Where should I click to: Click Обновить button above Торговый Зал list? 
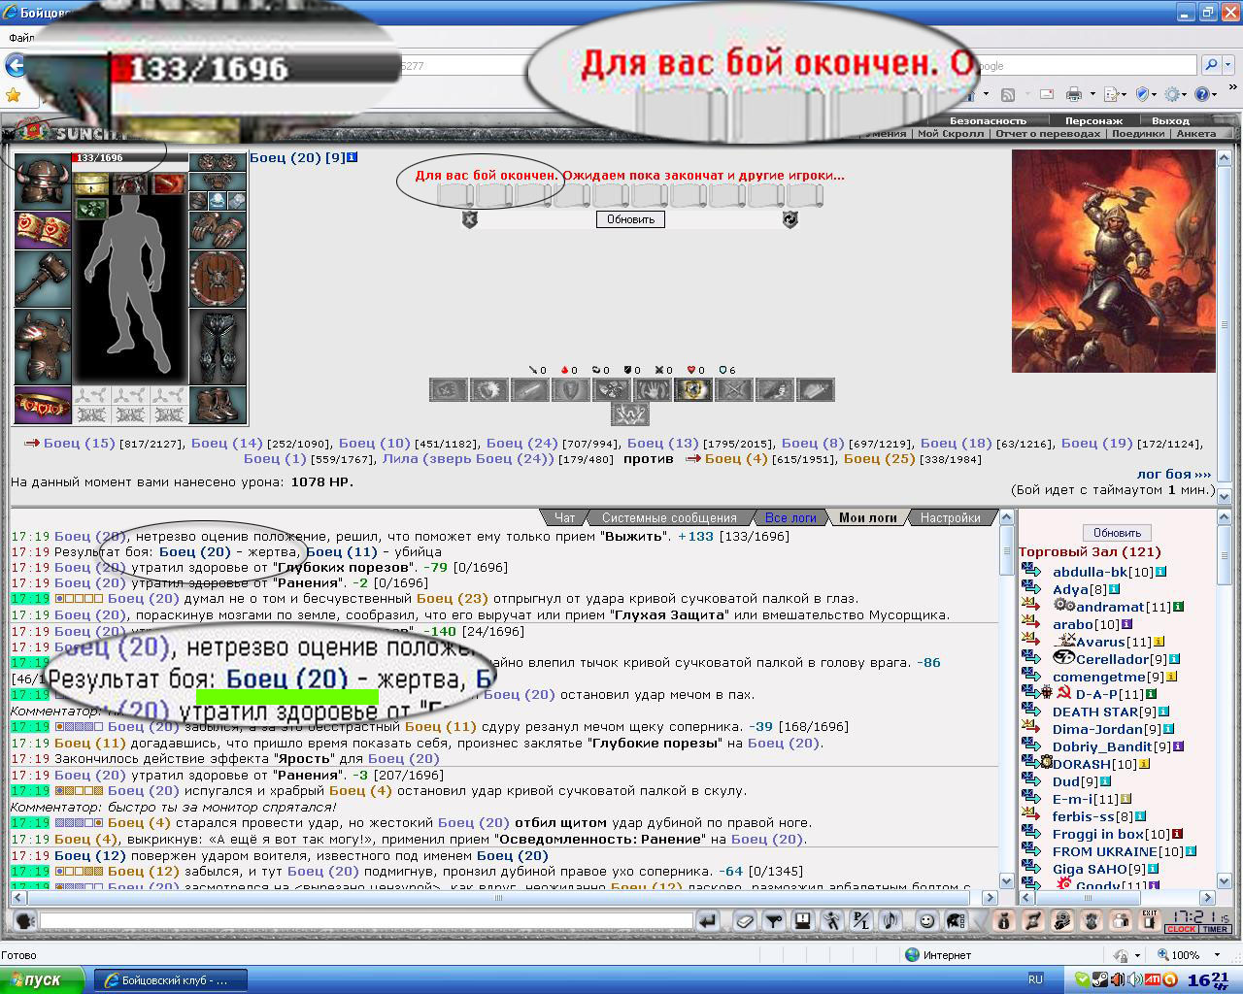[x=1117, y=533]
